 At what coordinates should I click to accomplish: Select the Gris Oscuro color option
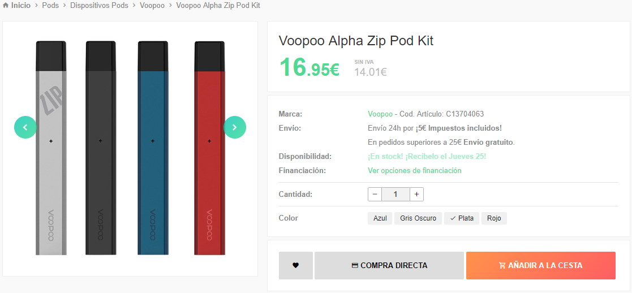pos(418,218)
